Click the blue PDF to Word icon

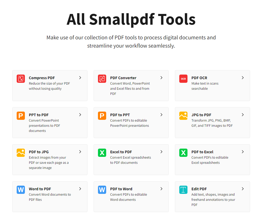point(102,189)
